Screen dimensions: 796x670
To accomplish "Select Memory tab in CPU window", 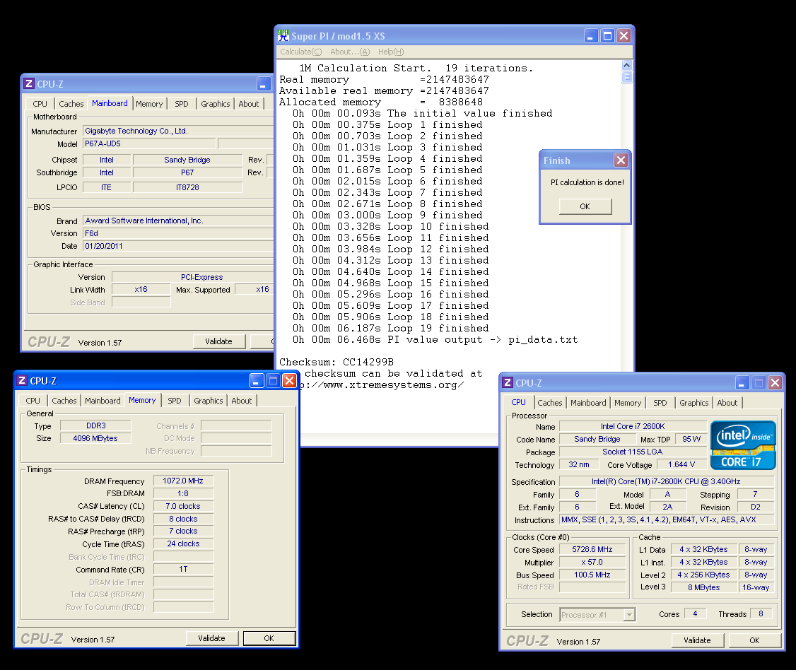I will [628, 403].
